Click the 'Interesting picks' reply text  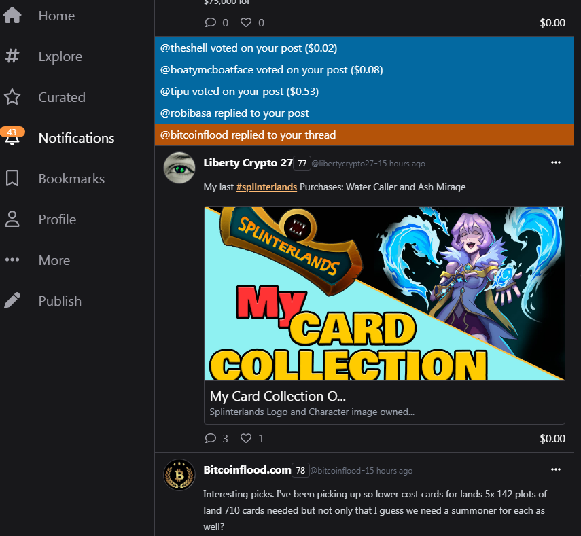pyautogui.click(x=375, y=510)
